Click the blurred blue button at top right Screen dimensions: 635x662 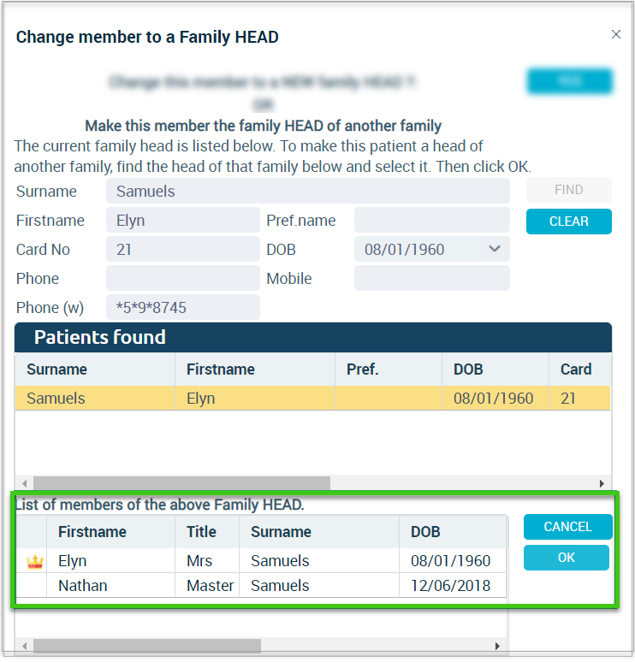point(569,80)
